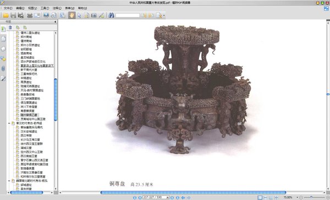This screenshot has height=200, width=330.
Task: Select bookmark 随州曾侯乙墓
Action: [29, 115]
